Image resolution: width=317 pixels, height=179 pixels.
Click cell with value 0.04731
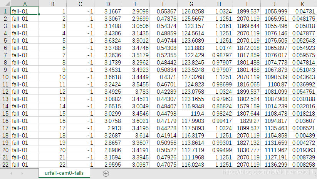click(x=302, y=11)
